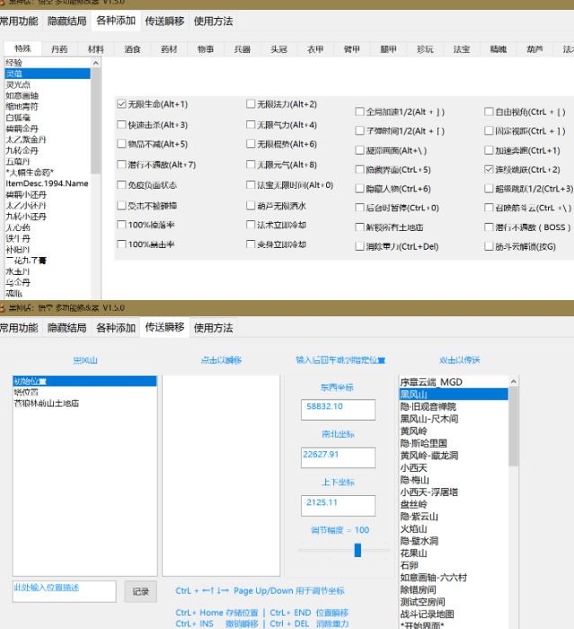Click the 东西坐标 value field
The height and width of the screenshot is (629, 574).
coord(338,407)
